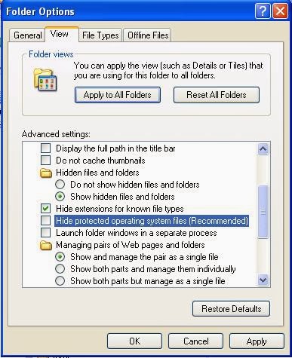
Task: Select Show both parts and manage them individually
Action: [60, 269]
